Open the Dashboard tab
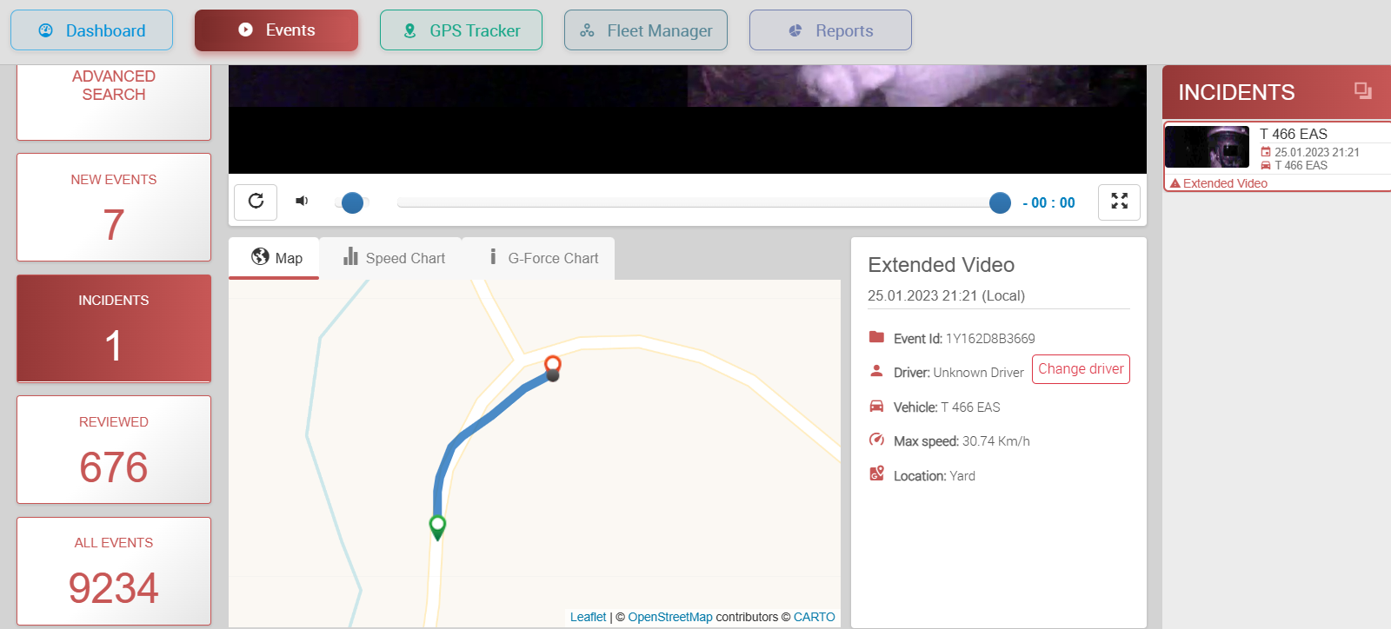 [x=91, y=30]
